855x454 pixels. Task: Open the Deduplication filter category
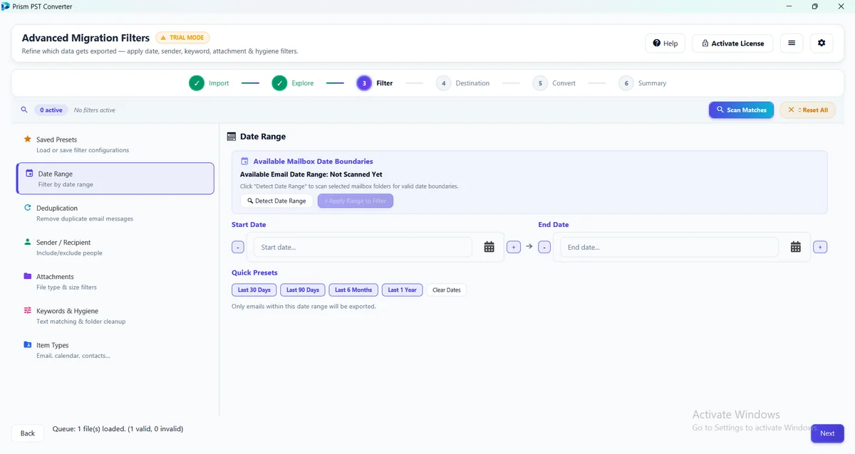115,213
